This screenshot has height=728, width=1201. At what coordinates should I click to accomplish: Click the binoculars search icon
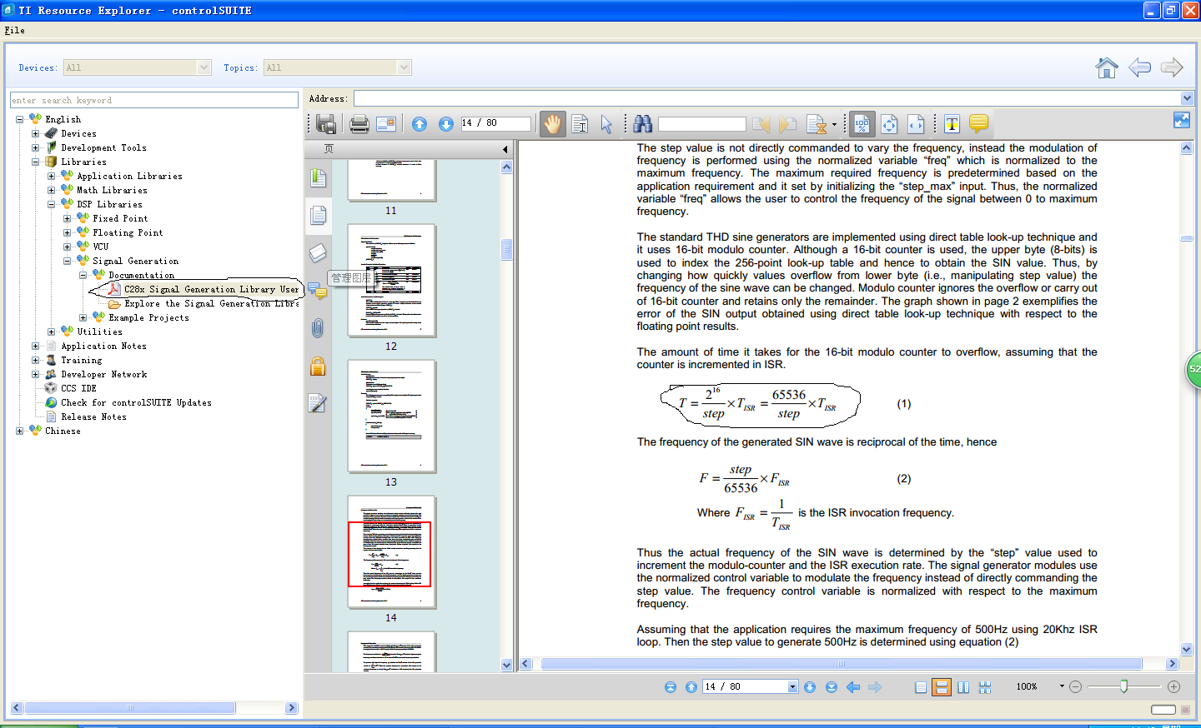[642, 124]
